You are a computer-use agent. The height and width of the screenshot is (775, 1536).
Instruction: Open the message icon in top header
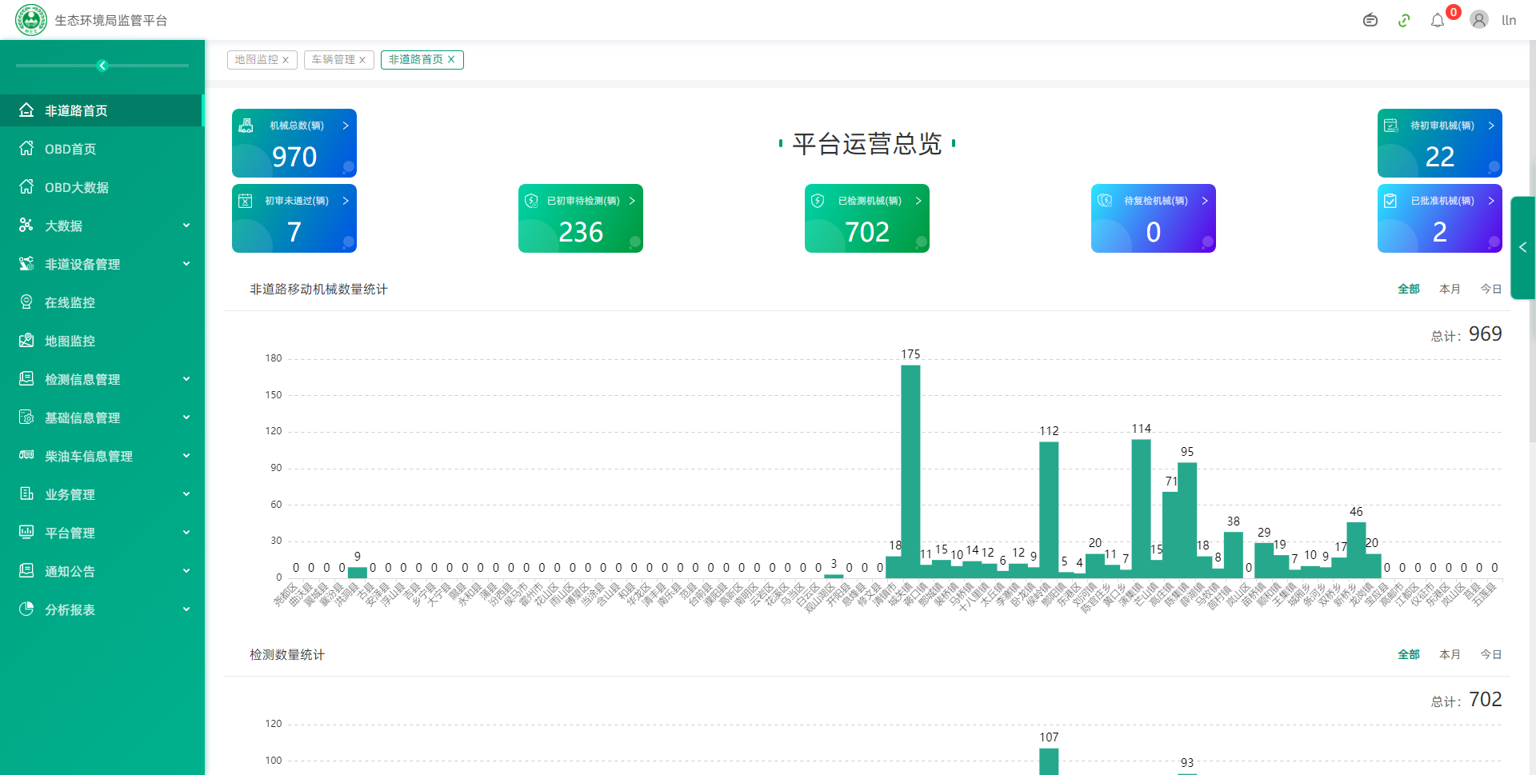pyautogui.click(x=1370, y=20)
